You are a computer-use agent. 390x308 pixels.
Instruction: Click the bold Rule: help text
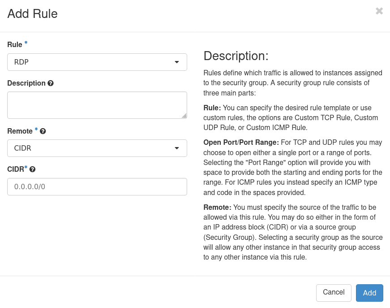click(x=212, y=108)
